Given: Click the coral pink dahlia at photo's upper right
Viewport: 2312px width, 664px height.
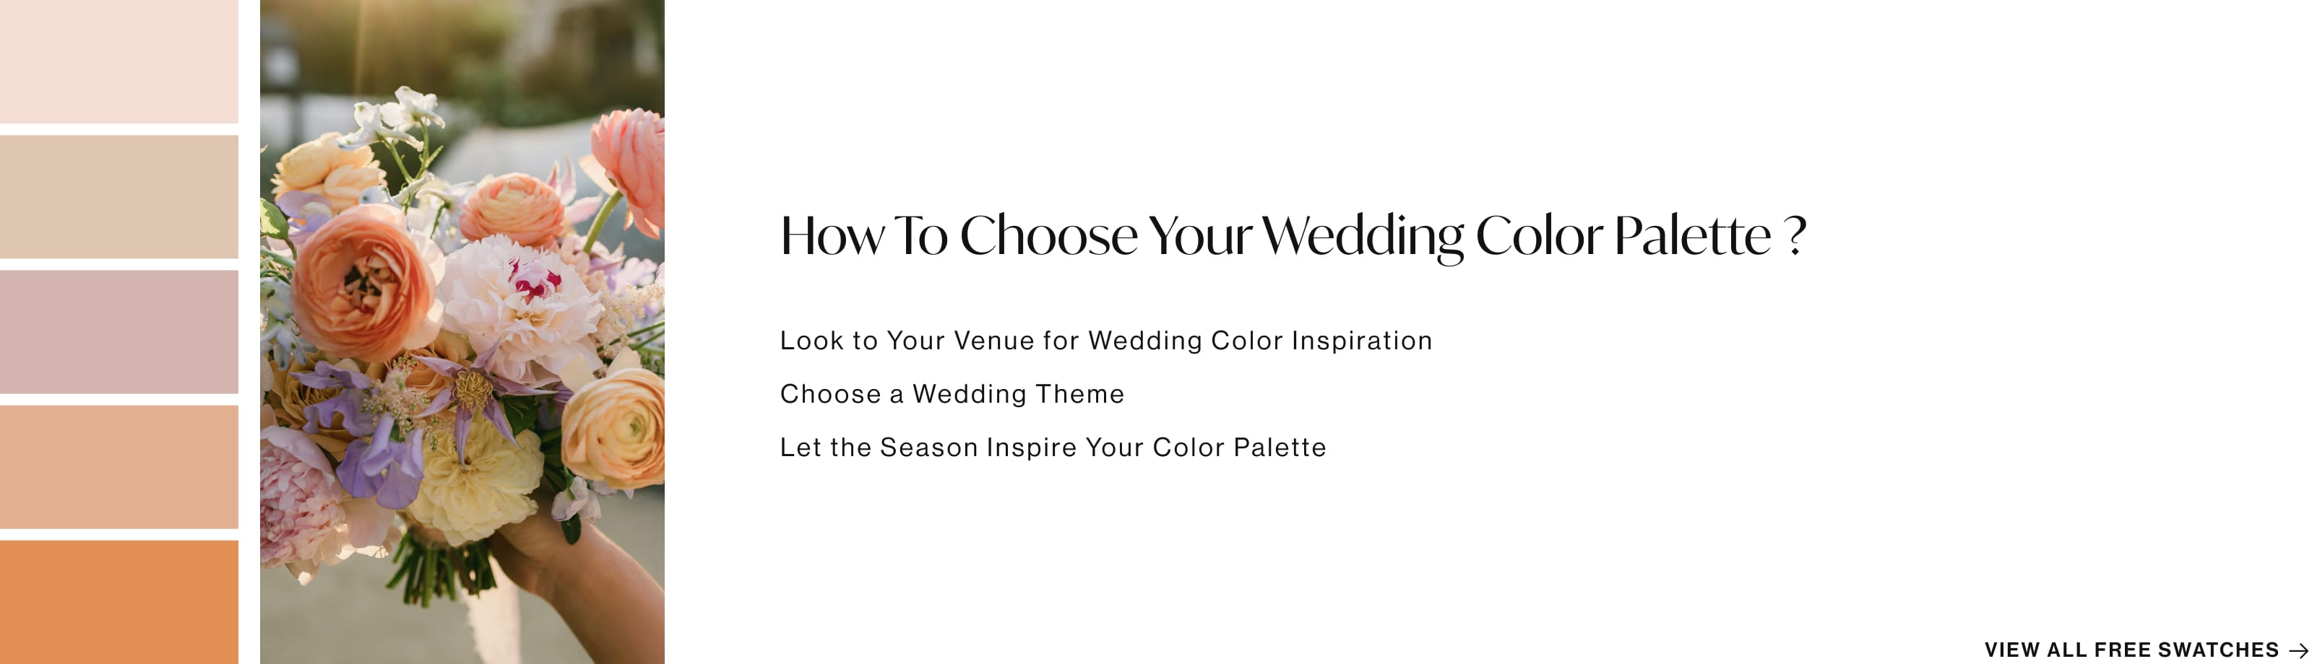Looking at the screenshot, I should (630, 170).
